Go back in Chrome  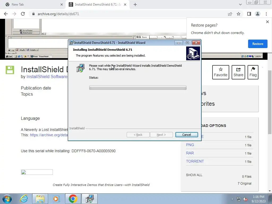6,14
